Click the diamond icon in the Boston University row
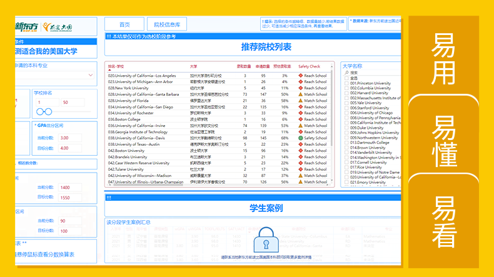This screenshot has width=494, height=277. coord(301,151)
